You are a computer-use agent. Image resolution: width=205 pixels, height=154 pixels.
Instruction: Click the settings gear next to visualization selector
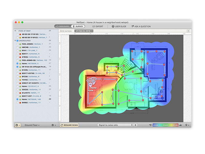coord(135,125)
